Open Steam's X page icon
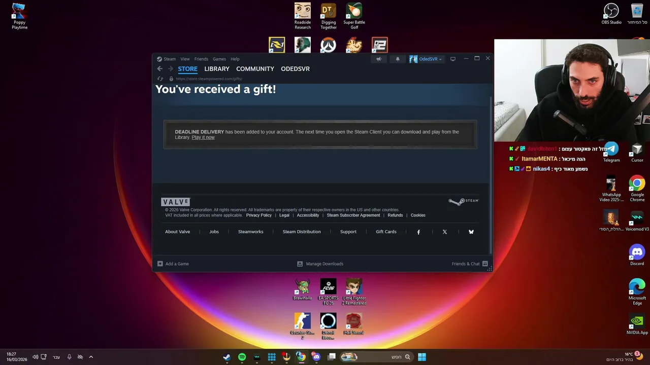This screenshot has height=365, width=650. point(445,232)
